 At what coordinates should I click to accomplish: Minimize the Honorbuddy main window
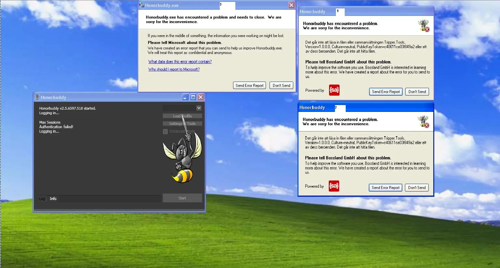point(185,97)
